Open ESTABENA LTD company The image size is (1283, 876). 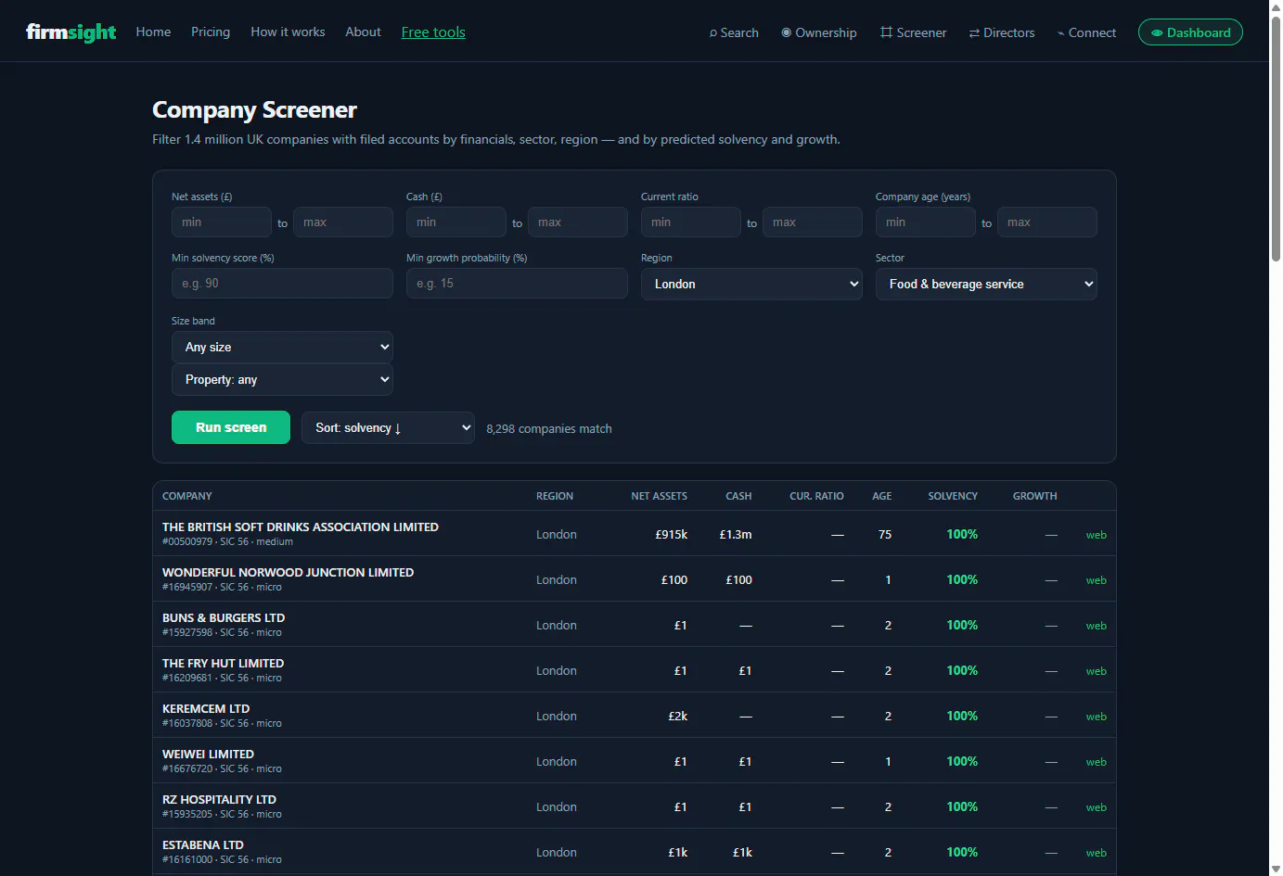pyautogui.click(x=202, y=844)
